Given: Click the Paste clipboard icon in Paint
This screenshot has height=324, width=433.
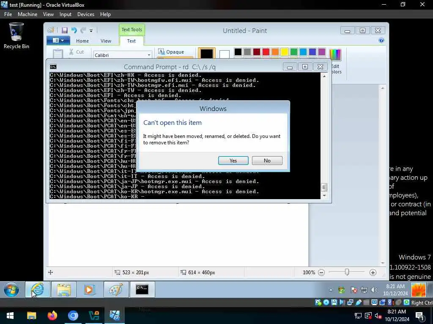Looking at the screenshot, I should (58, 53).
